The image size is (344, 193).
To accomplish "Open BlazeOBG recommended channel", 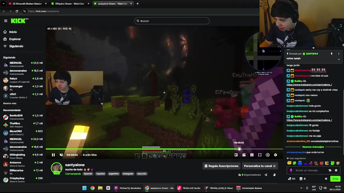I will 23,133.
